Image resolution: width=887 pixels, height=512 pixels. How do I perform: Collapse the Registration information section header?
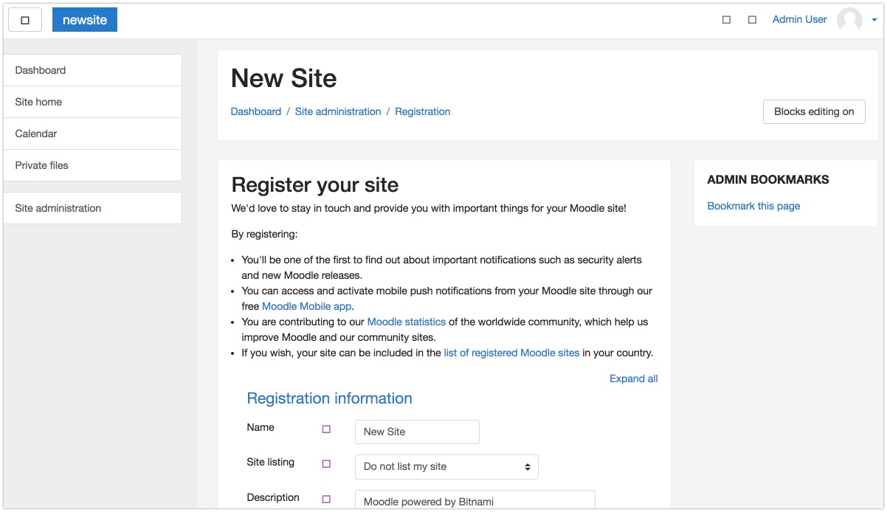329,398
